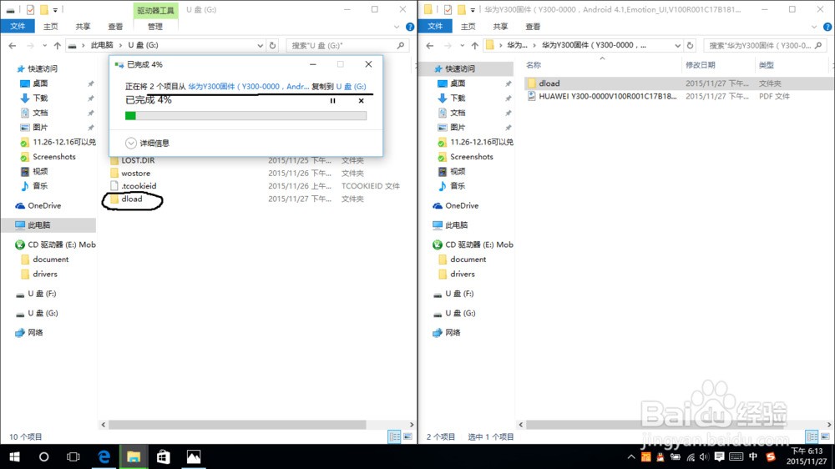Go back in left Explorer window
This screenshot has width=835, height=469.
pyautogui.click(x=13, y=45)
